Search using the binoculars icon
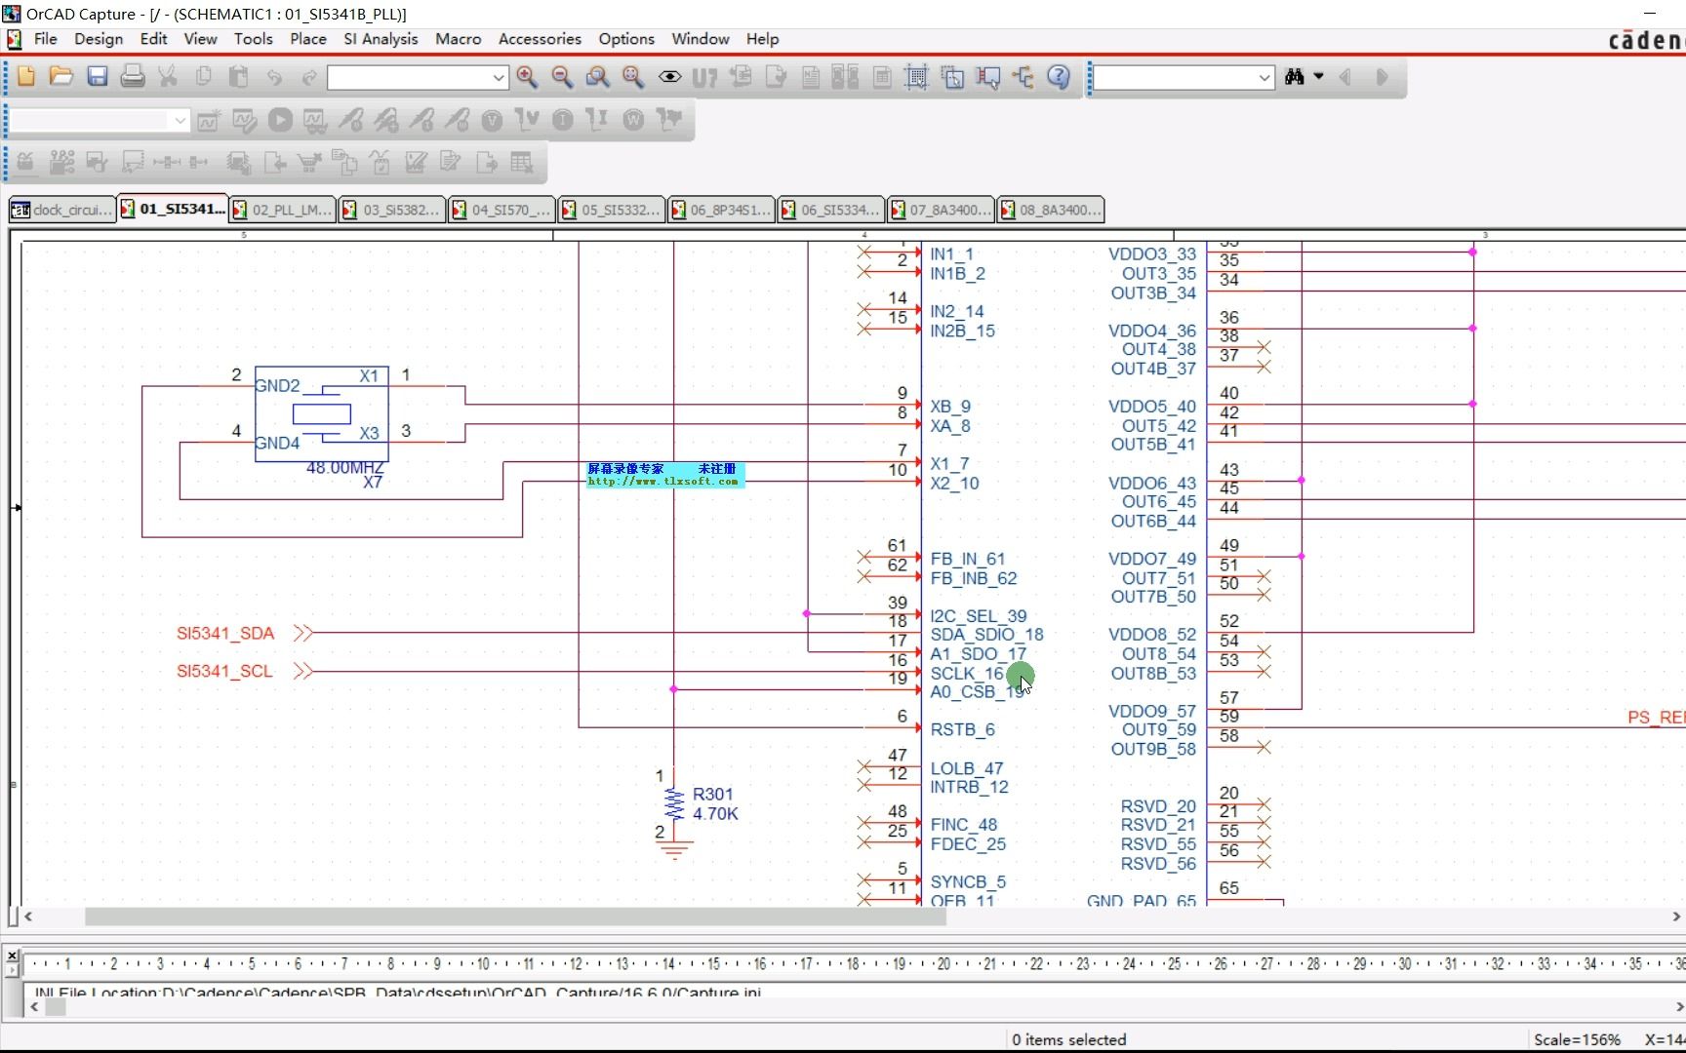Image resolution: width=1686 pixels, height=1053 pixels. click(x=1295, y=76)
